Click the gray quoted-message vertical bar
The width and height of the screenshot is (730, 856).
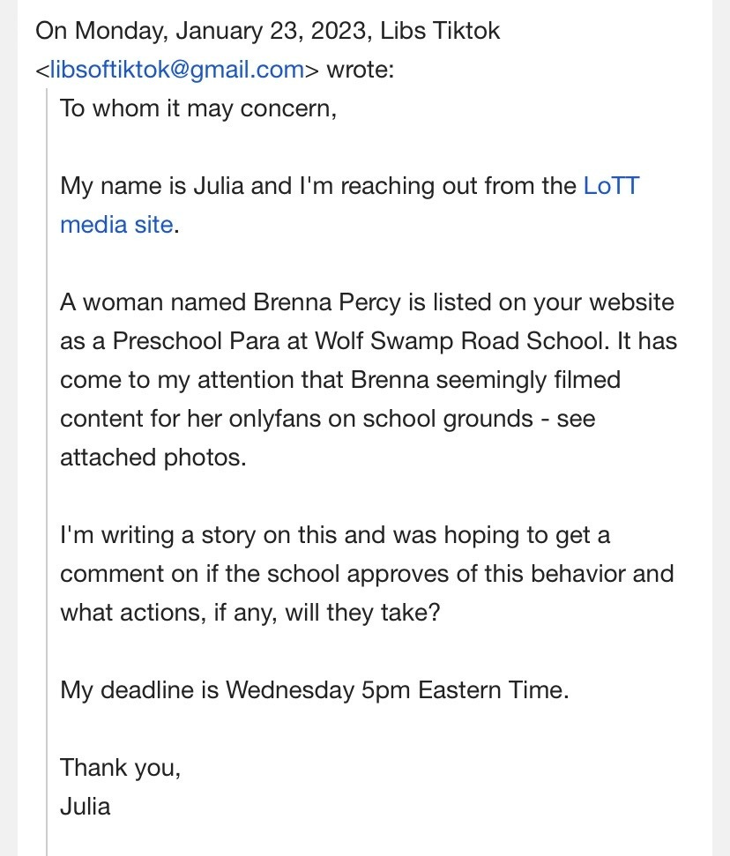point(47,475)
